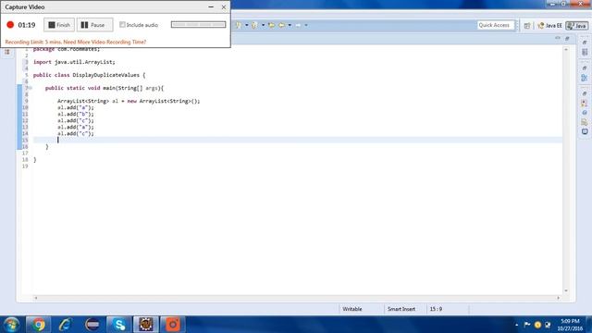Viewport: 592px width, 333px height.
Task: Minimize the editor area
Action: point(558,39)
